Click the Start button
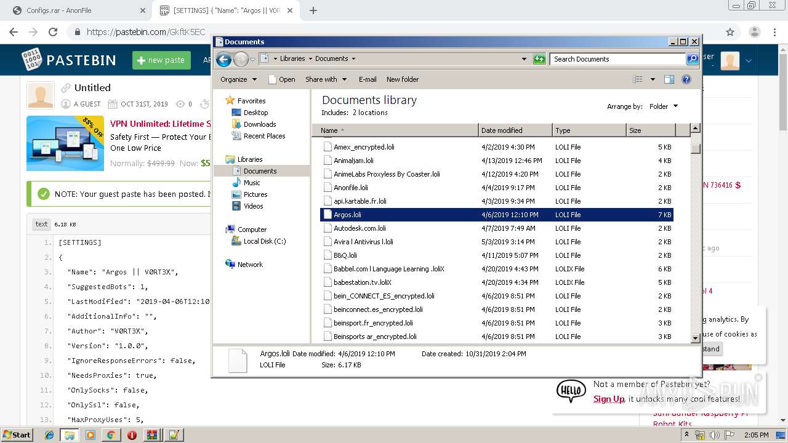The height and width of the screenshot is (443, 788). 17,435
